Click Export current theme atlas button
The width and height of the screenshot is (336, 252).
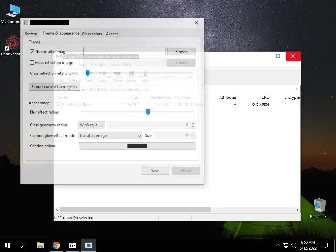point(54,87)
